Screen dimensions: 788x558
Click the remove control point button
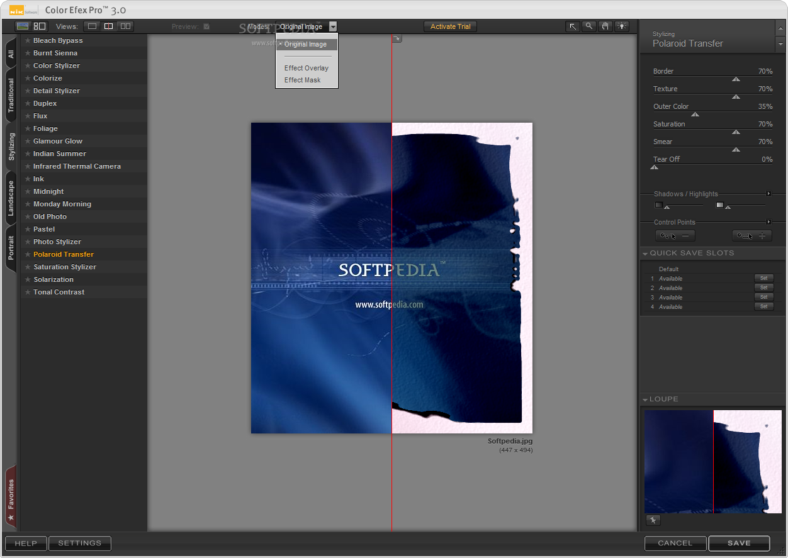pyautogui.click(x=675, y=236)
